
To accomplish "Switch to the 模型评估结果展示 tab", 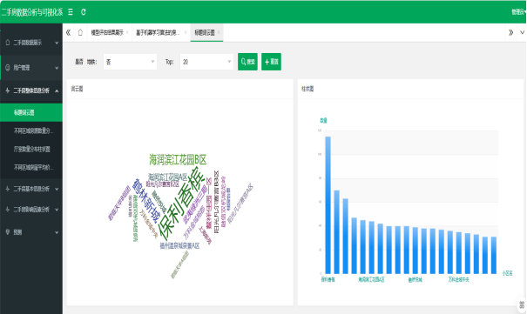I will point(107,32).
